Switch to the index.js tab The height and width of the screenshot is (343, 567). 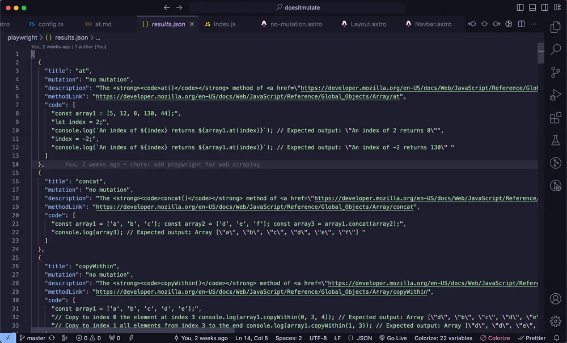[220, 24]
